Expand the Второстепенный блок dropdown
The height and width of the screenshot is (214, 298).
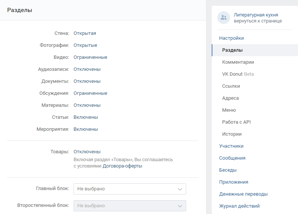pos(130,206)
